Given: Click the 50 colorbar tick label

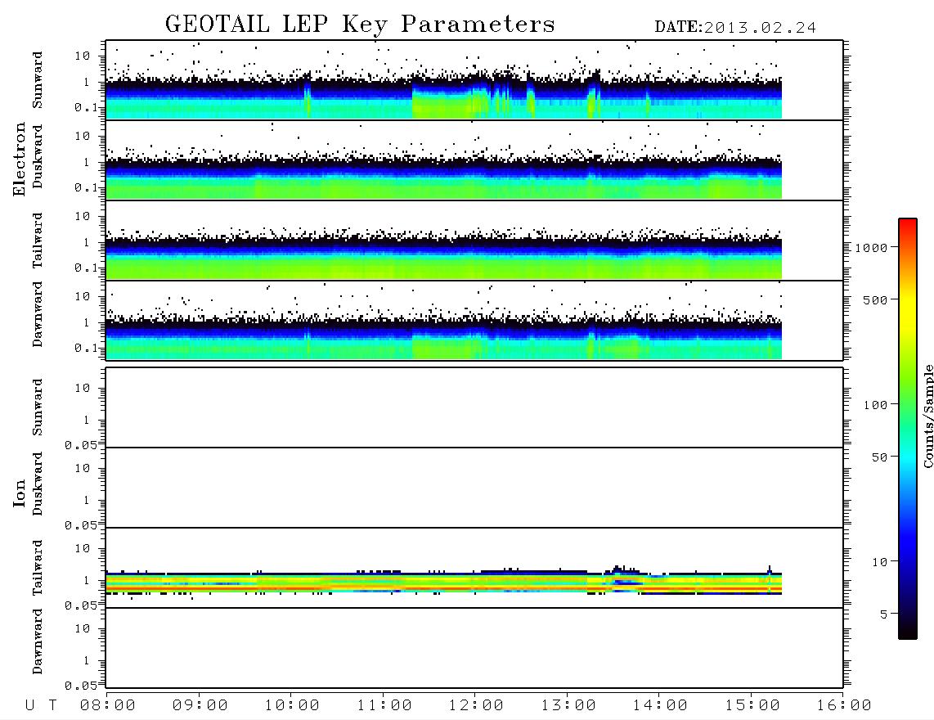Looking at the screenshot, I should [879, 457].
